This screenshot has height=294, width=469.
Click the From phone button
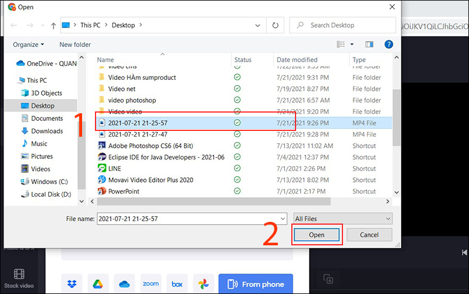(x=256, y=284)
